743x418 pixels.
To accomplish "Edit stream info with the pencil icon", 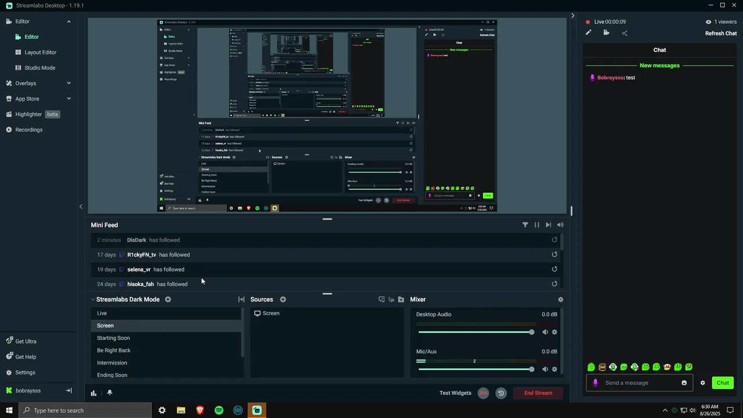I will pyautogui.click(x=588, y=33).
